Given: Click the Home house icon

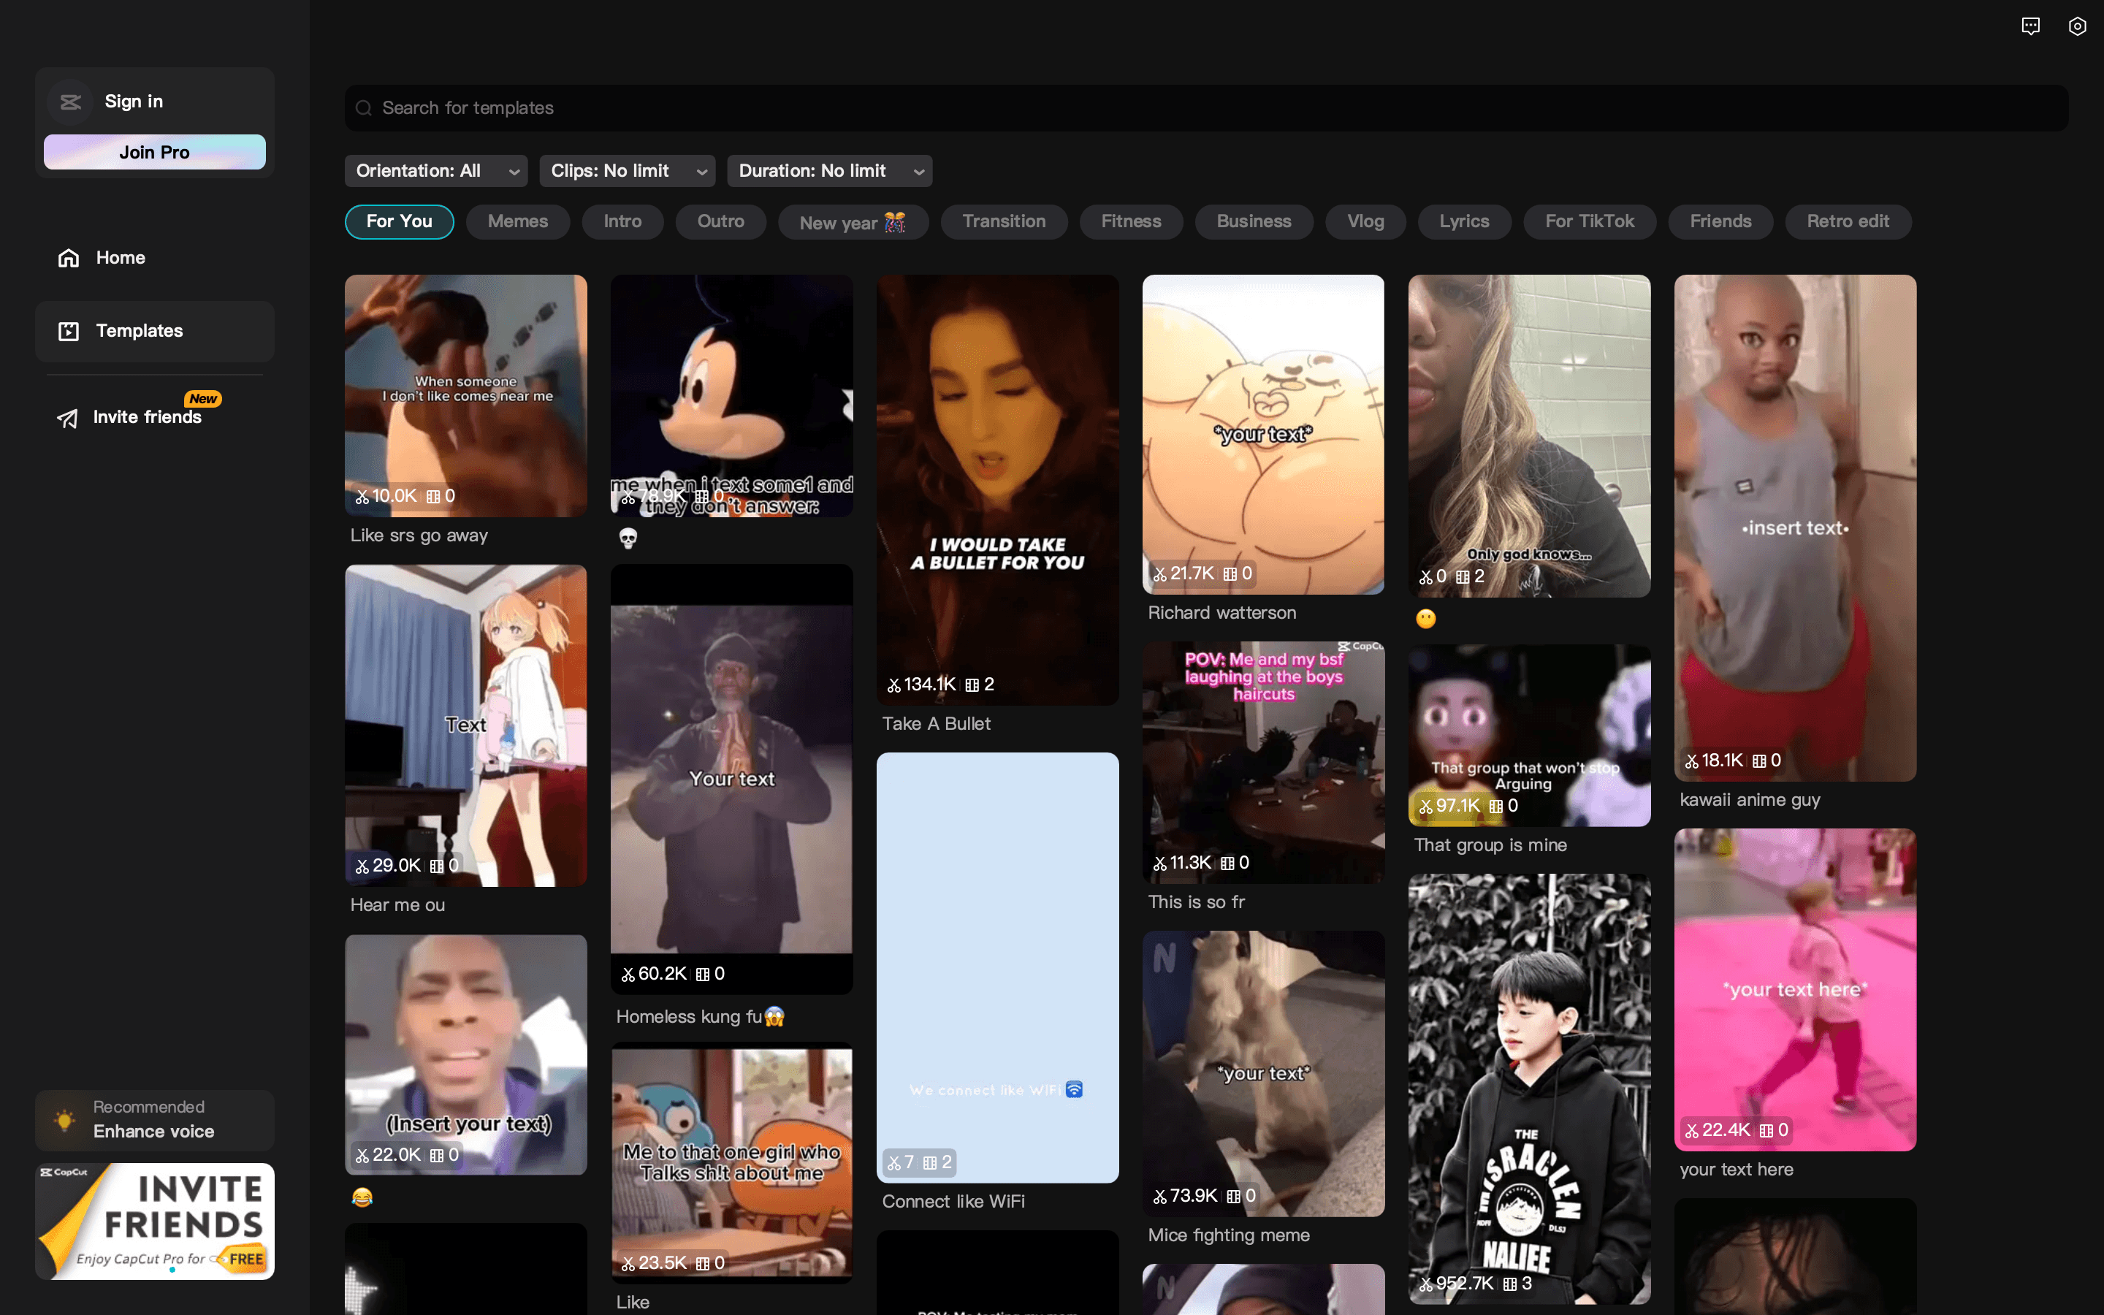Looking at the screenshot, I should click(69, 257).
